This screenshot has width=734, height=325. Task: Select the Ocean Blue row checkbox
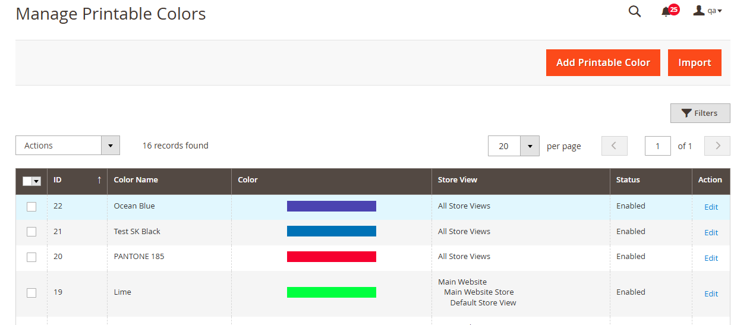(31, 206)
